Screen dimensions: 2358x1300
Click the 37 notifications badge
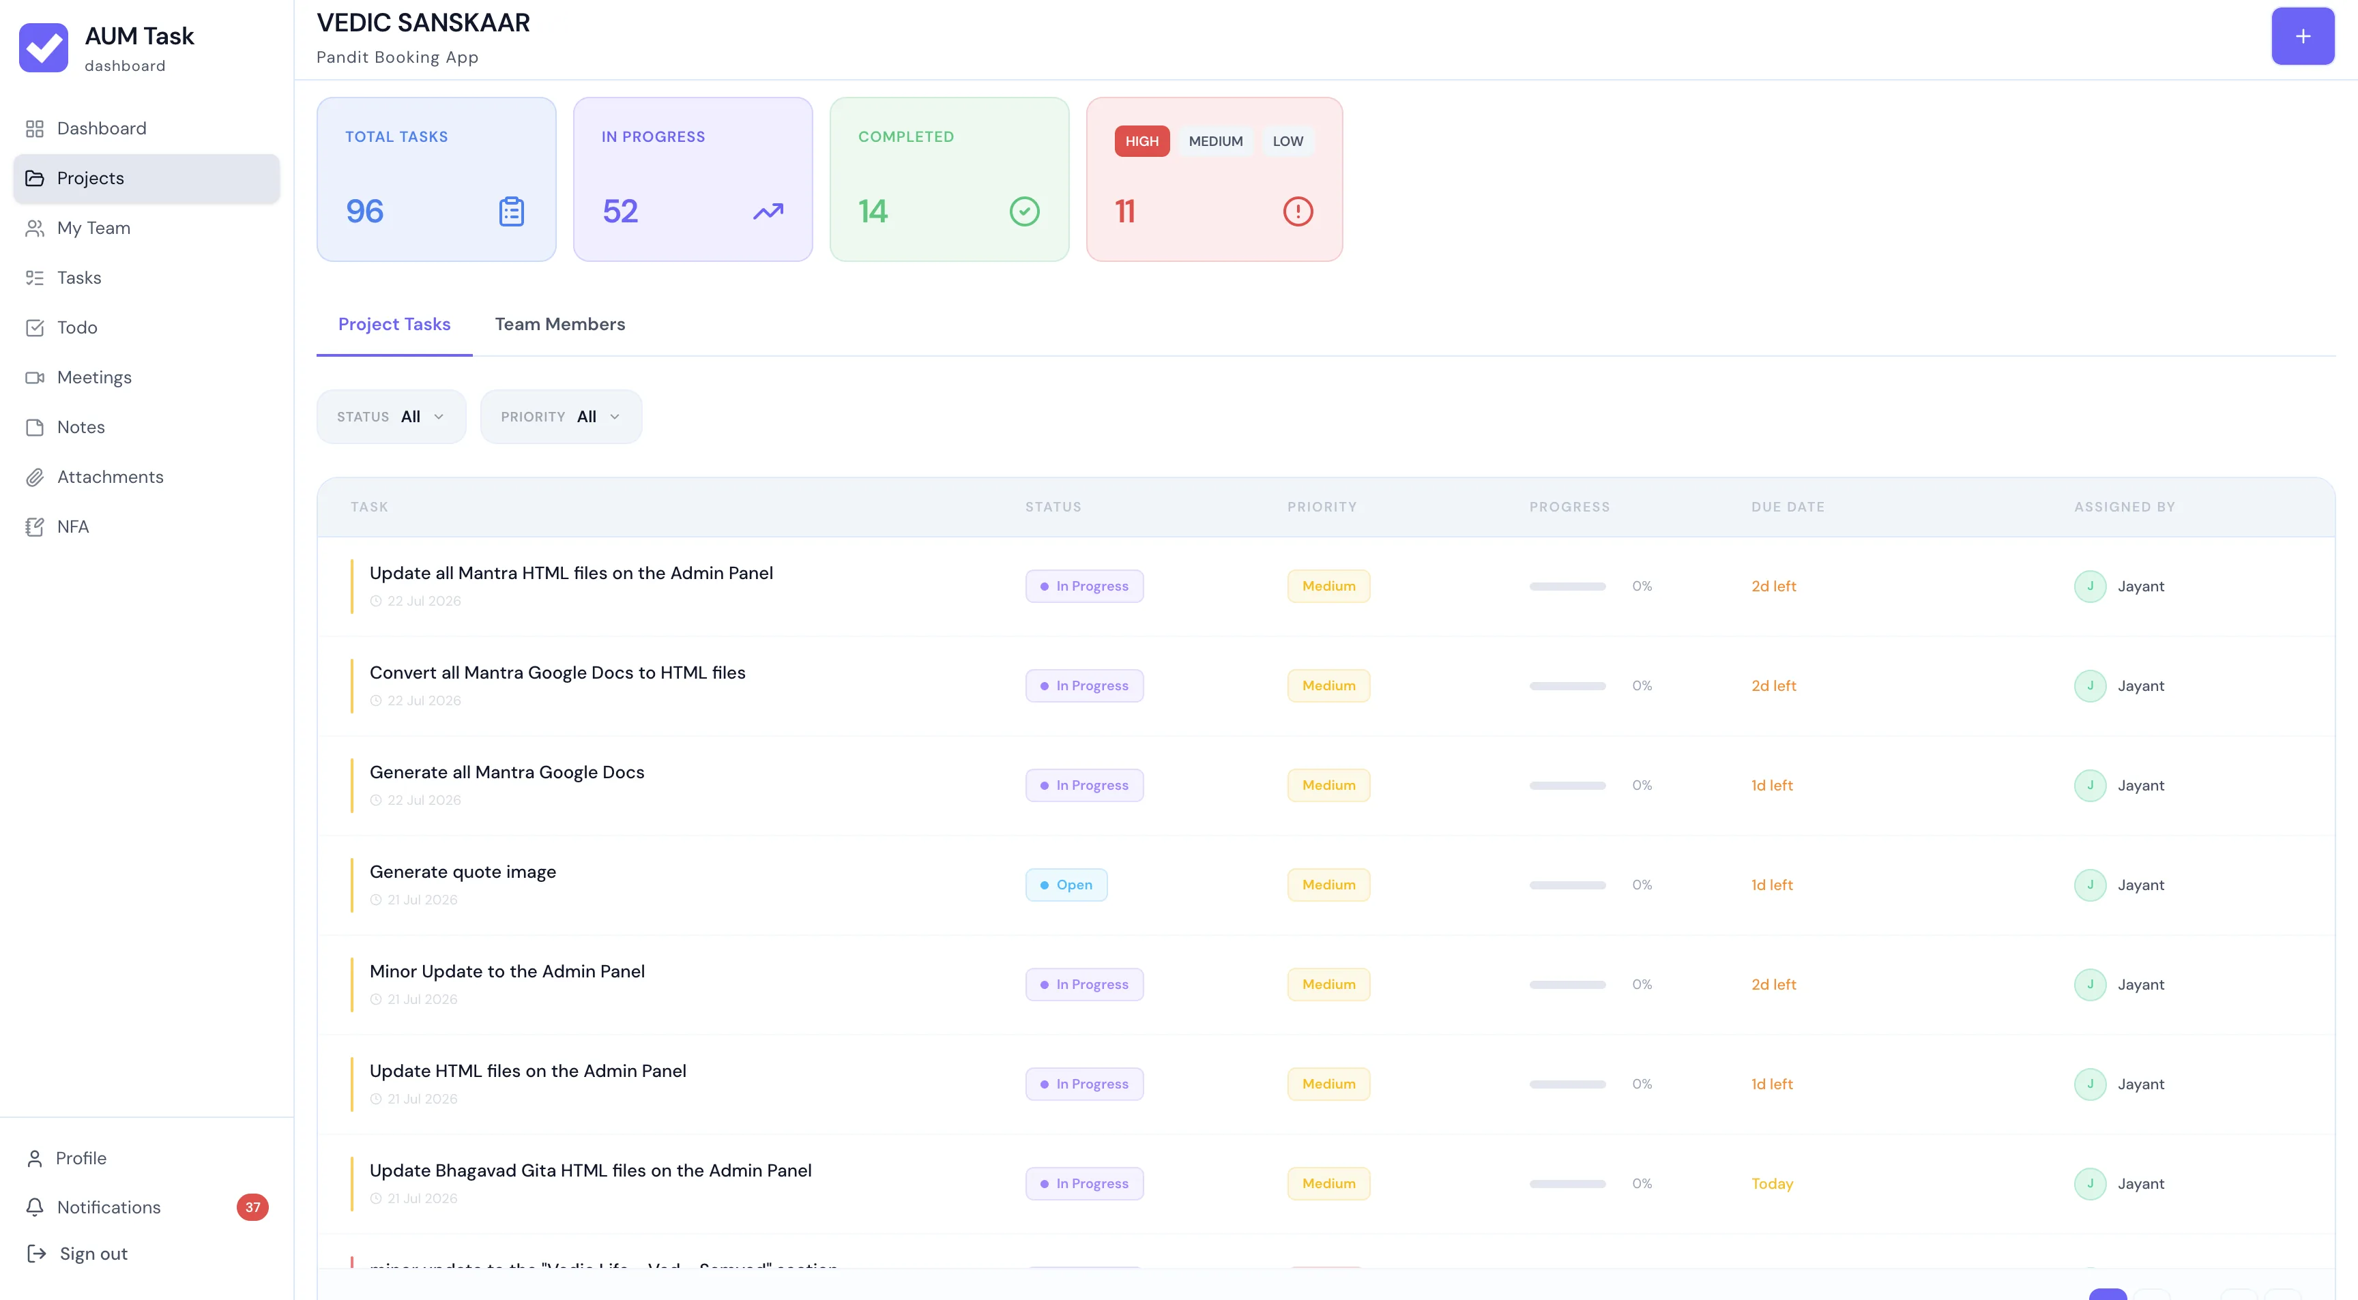click(x=252, y=1208)
